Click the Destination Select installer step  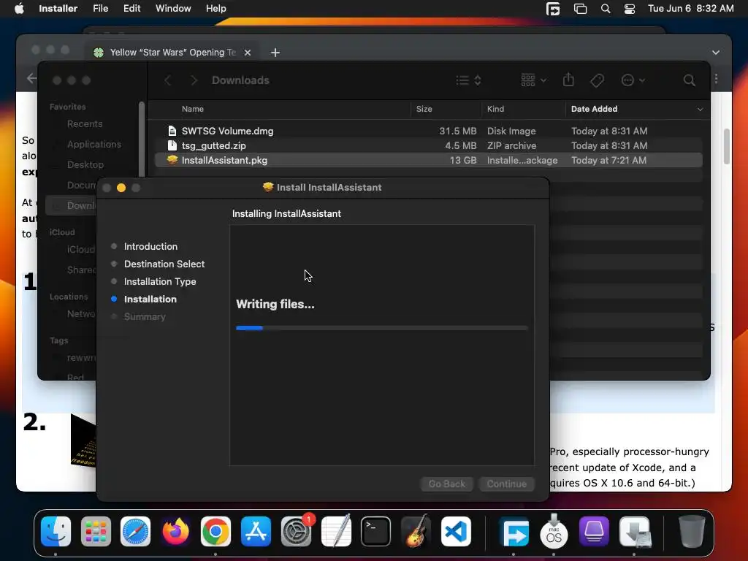pos(164,264)
